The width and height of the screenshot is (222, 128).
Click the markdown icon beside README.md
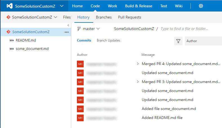pyautogui.click(x=12, y=40)
